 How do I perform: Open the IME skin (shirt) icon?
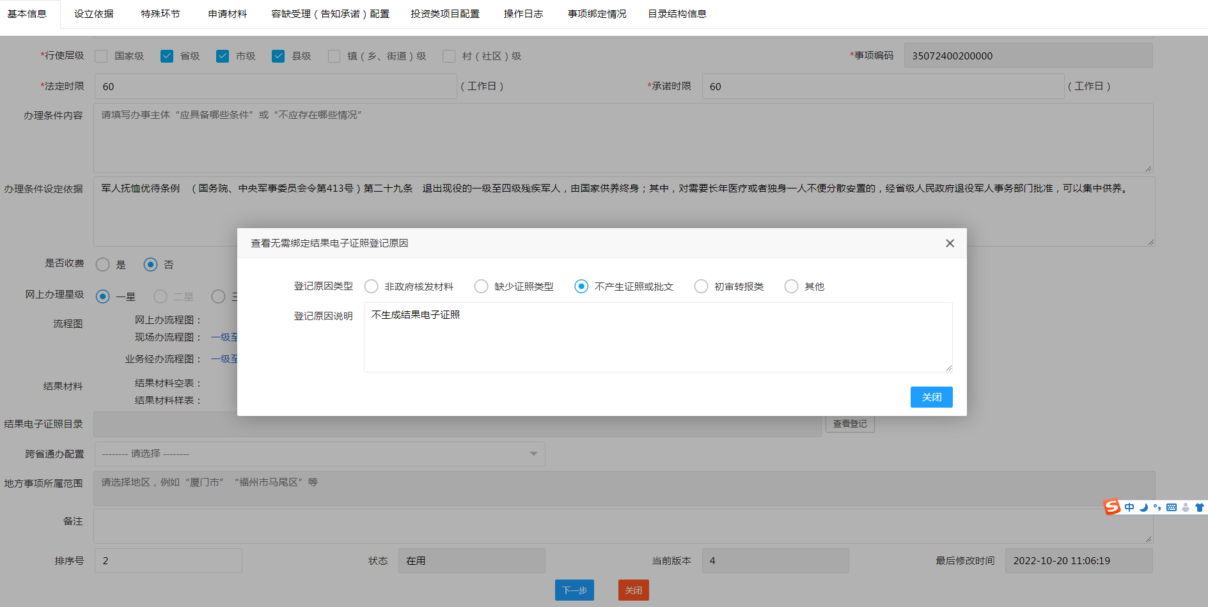(1199, 507)
